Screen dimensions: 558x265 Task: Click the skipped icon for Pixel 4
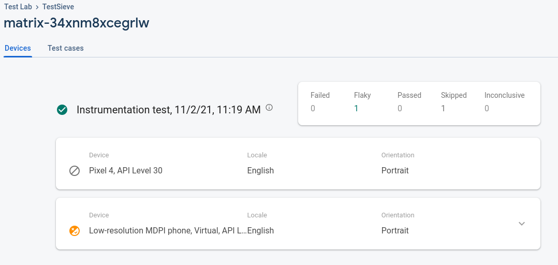tap(75, 171)
